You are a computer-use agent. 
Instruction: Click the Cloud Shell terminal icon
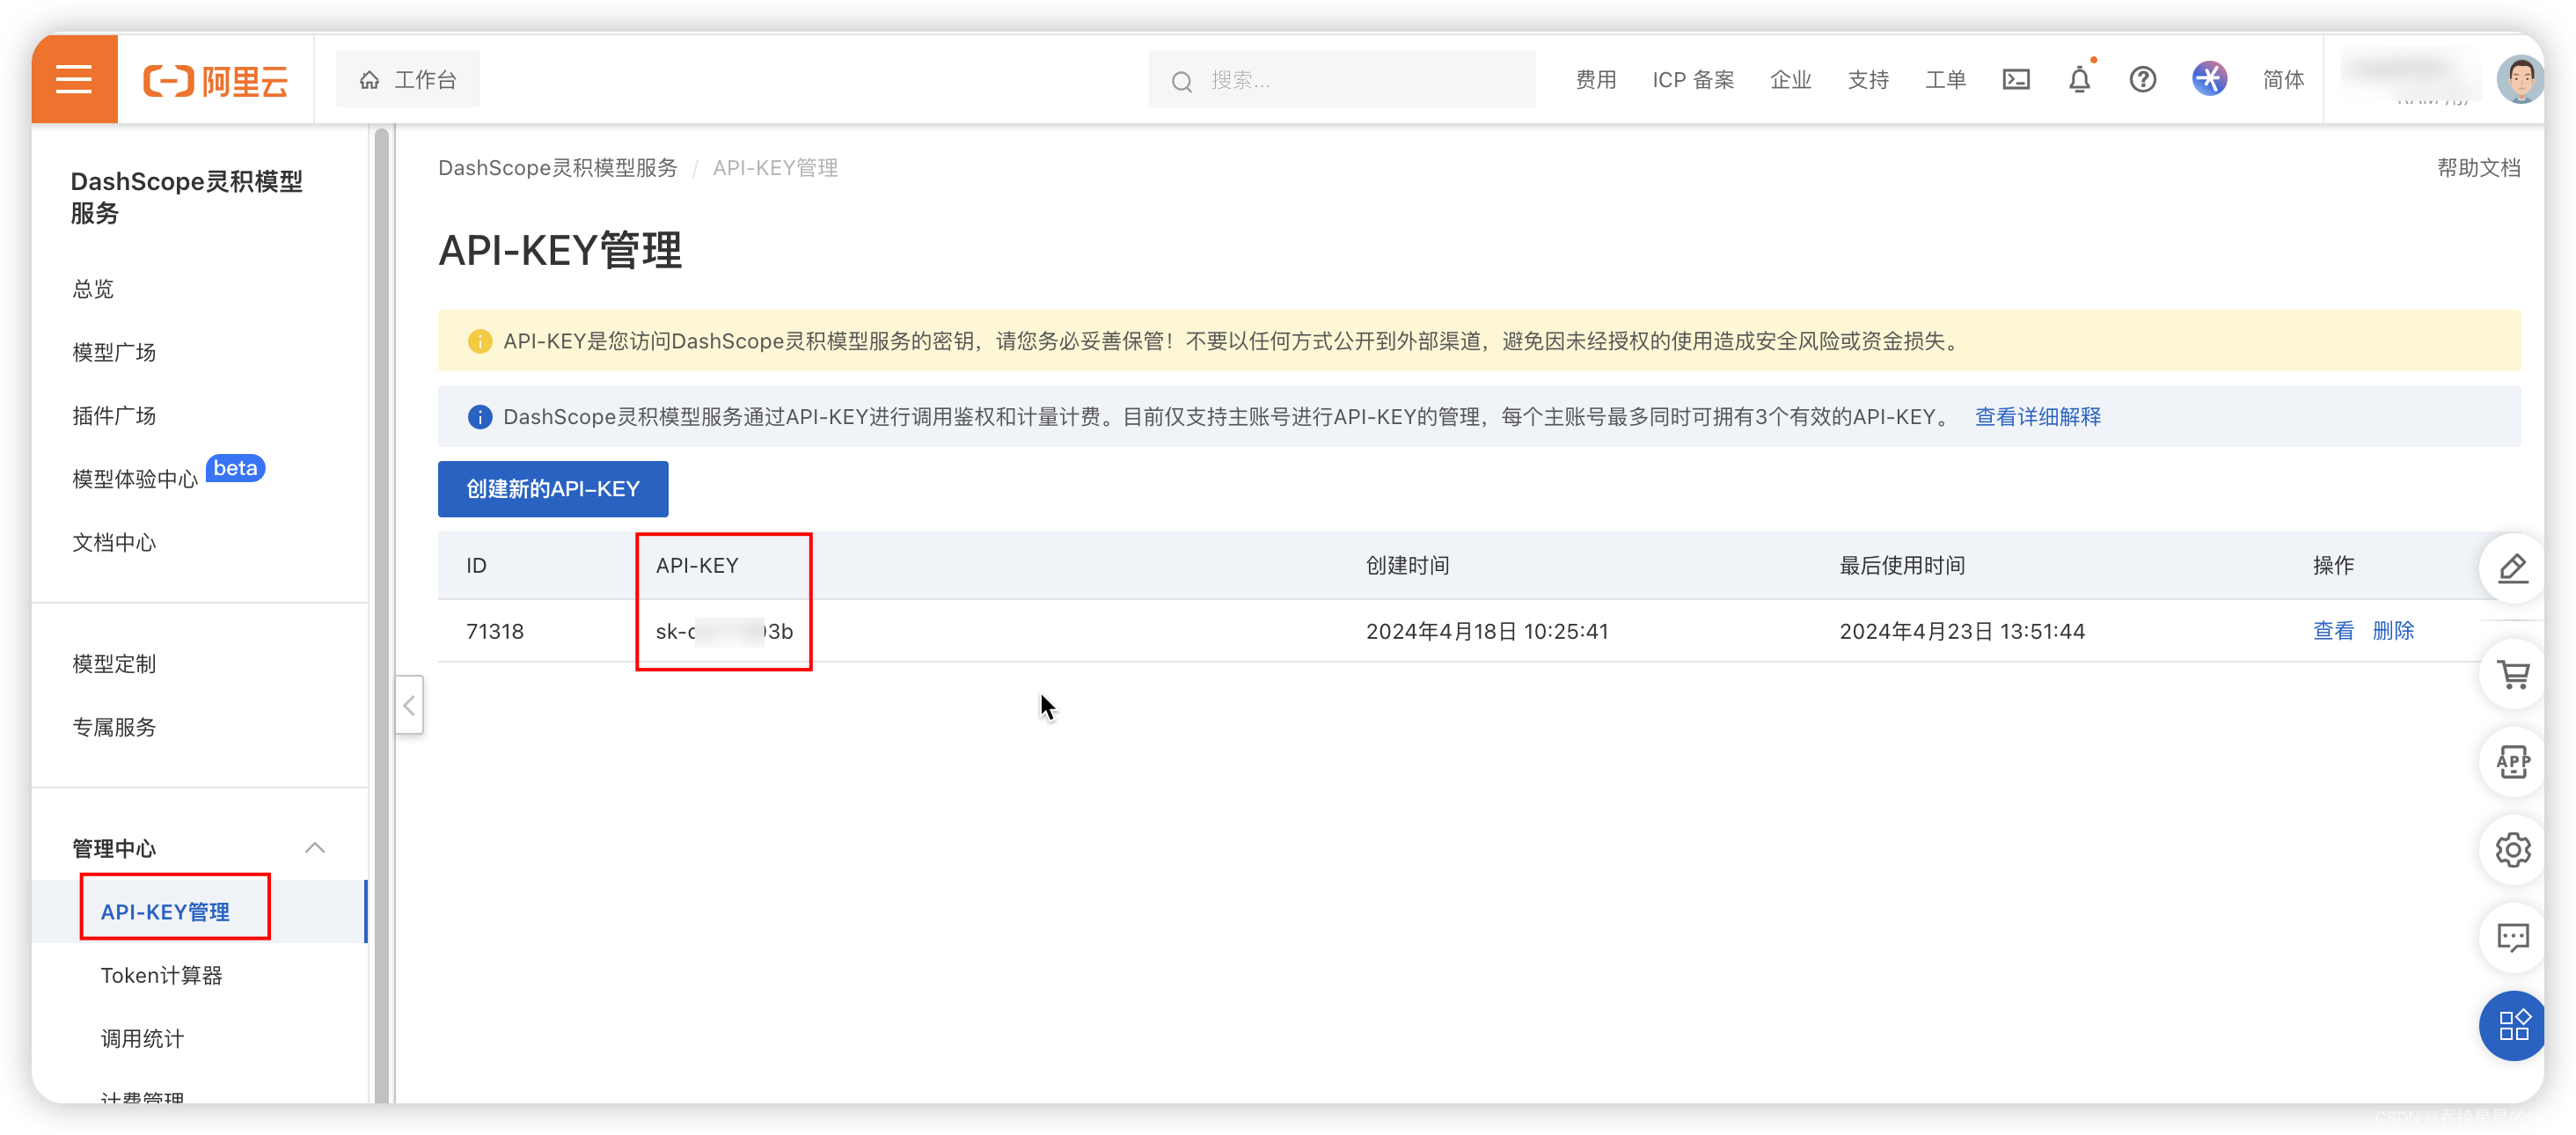(x=2015, y=79)
